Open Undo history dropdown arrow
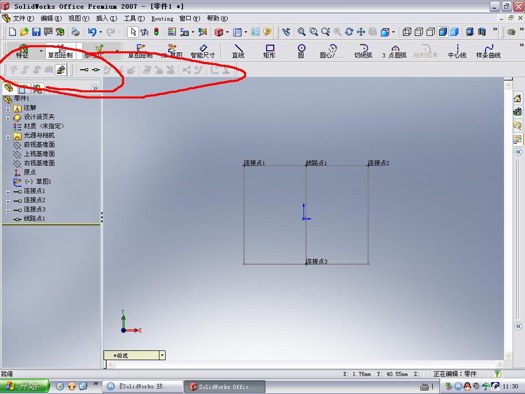Screen dimensions: 525x394 coord(100,32)
